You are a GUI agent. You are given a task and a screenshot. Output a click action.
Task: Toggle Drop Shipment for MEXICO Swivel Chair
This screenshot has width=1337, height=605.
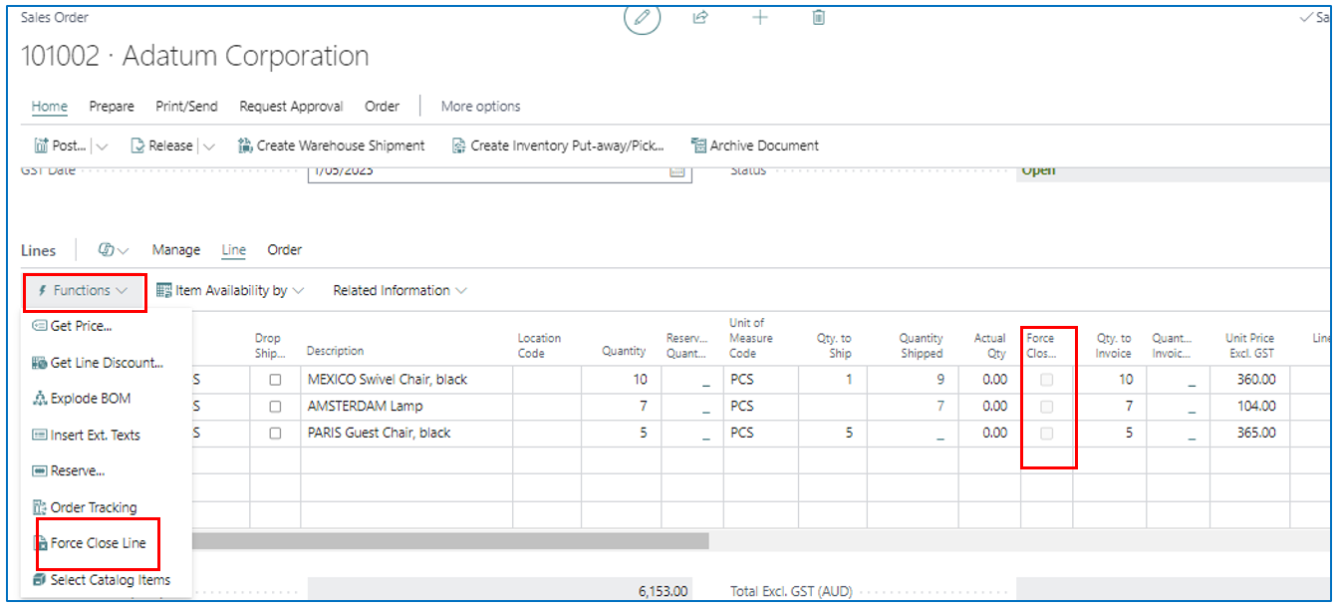(x=275, y=380)
